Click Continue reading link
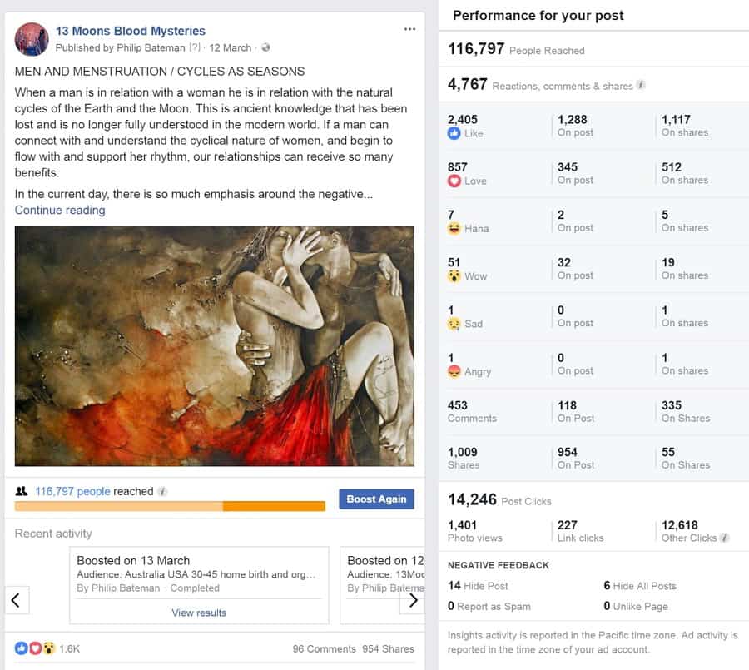Screen dimensions: 749x670 coord(60,211)
